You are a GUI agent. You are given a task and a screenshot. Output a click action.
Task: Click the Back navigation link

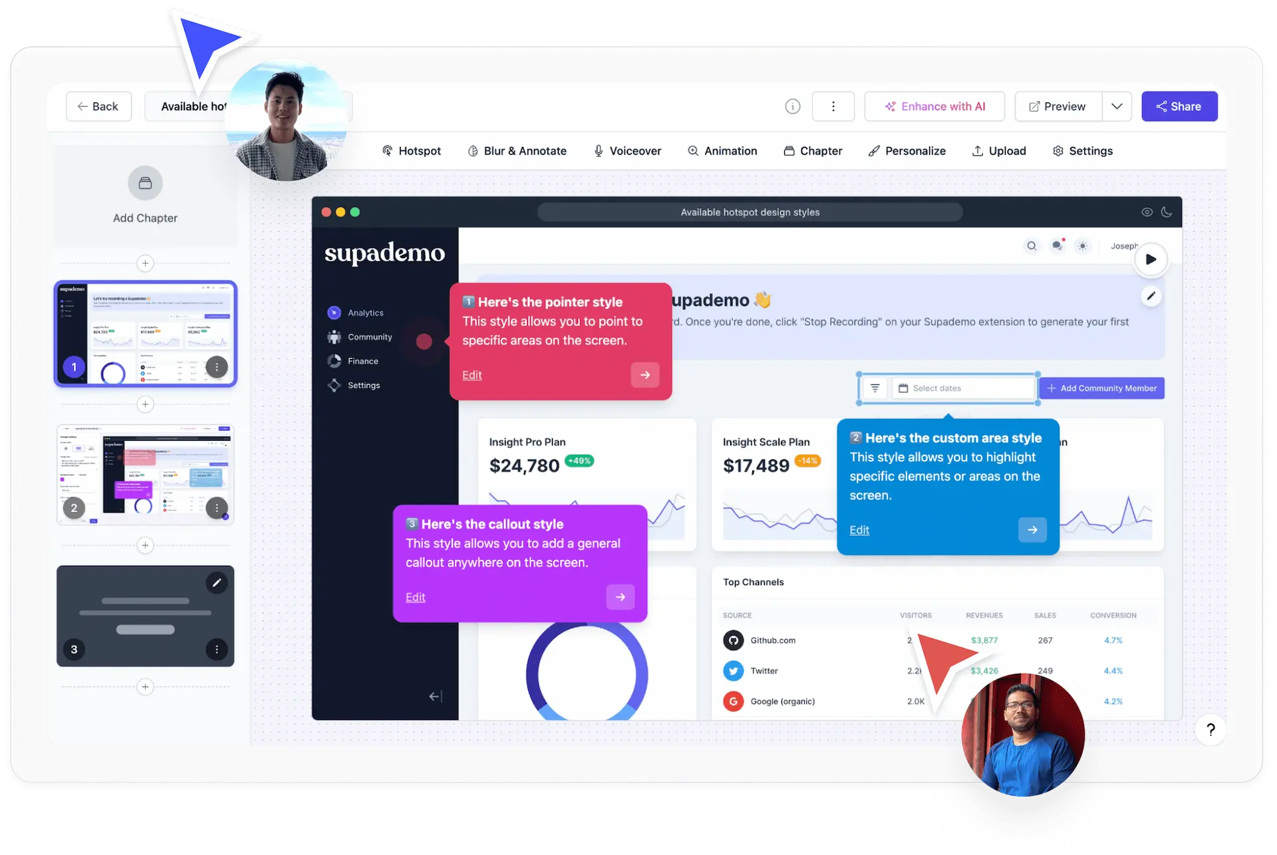(x=96, y=106)
